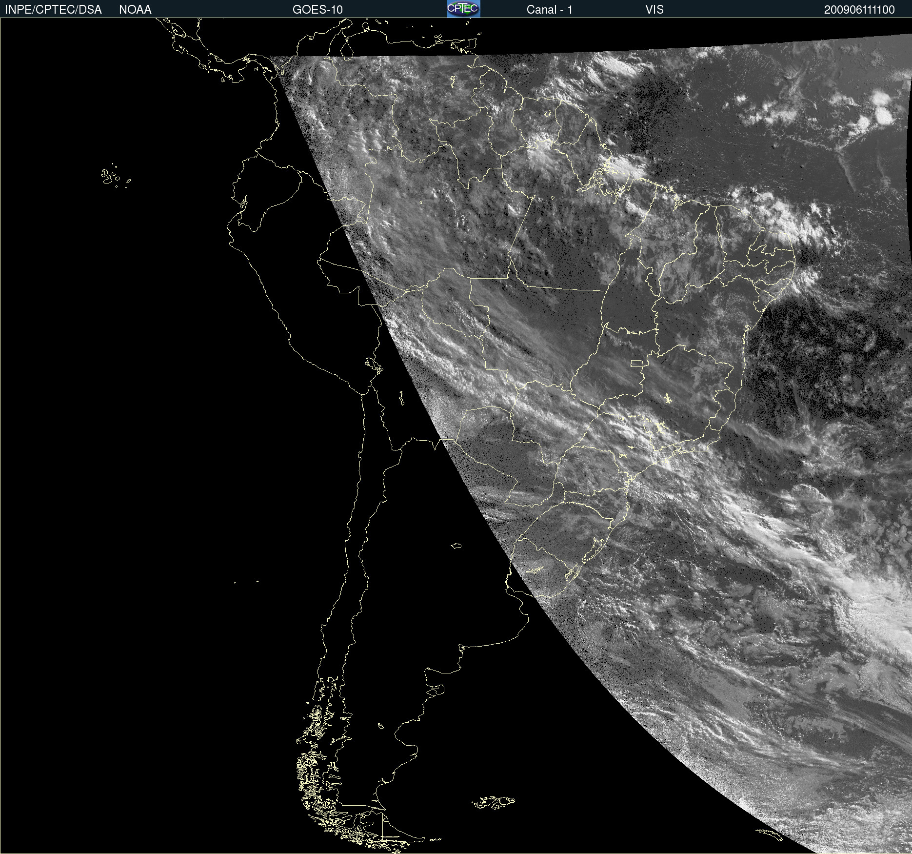Click the GOES-10 satellite label
Image resolution: width=912 pixels, height=854 pixels.
317,10
